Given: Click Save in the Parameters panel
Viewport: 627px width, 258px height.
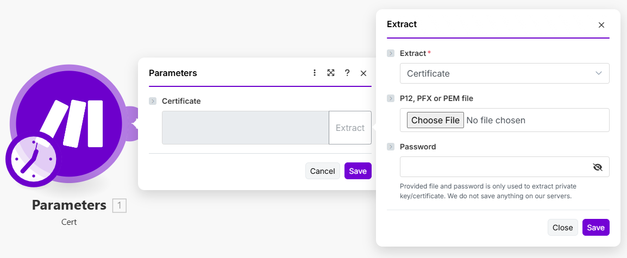Looking at the screenshot, I should [358, 171].
